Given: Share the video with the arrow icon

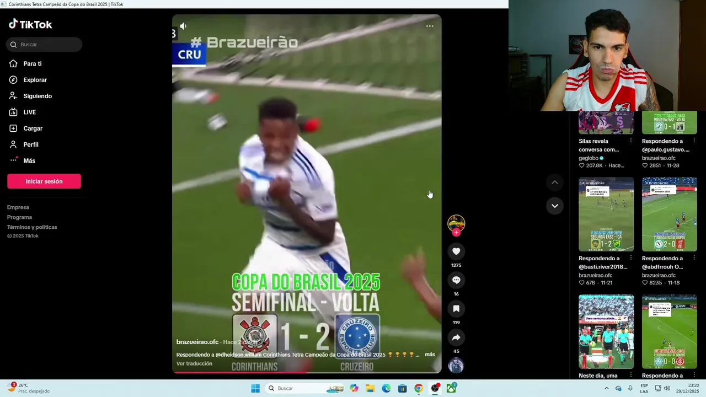Looking at the screenshot, I should tap(456, 337).
